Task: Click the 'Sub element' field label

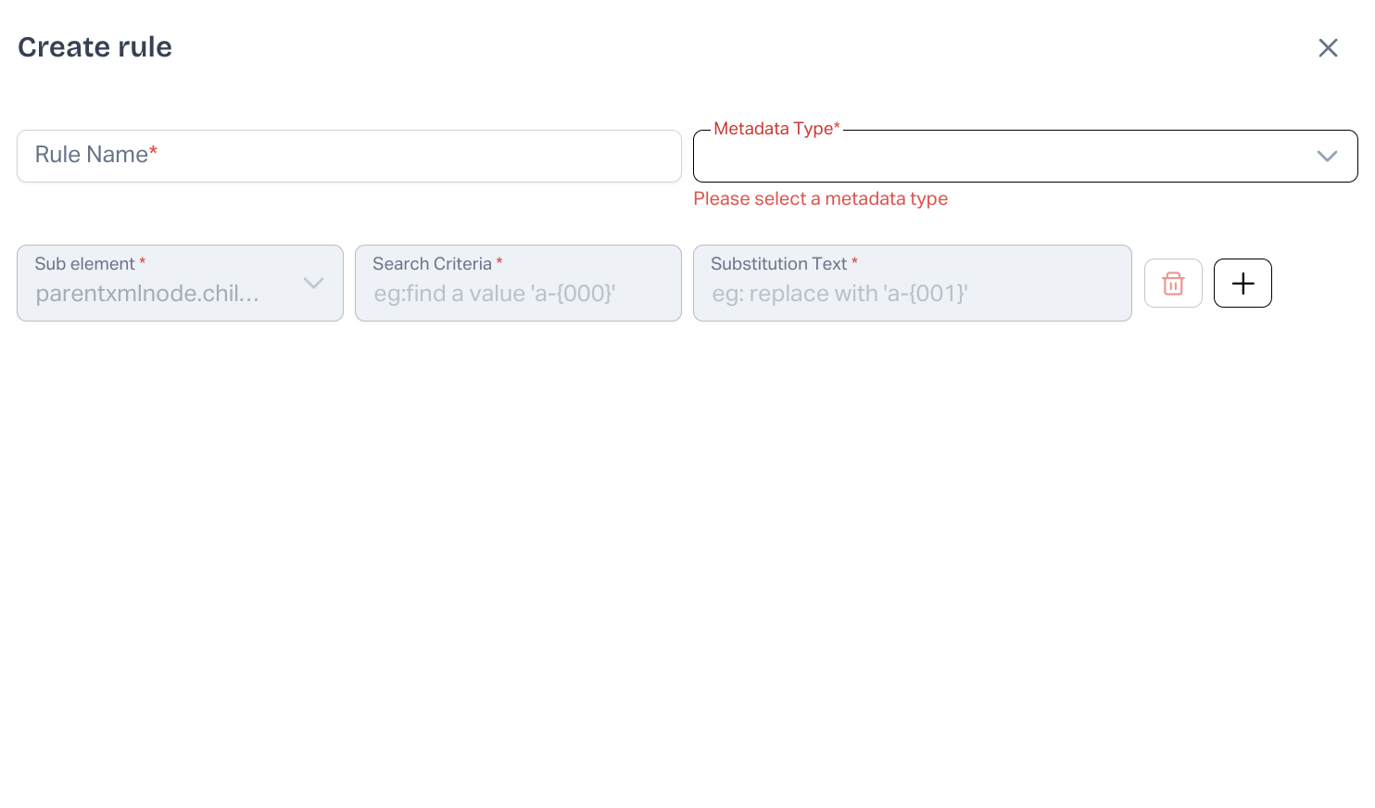Action: (x=85, y=264)
